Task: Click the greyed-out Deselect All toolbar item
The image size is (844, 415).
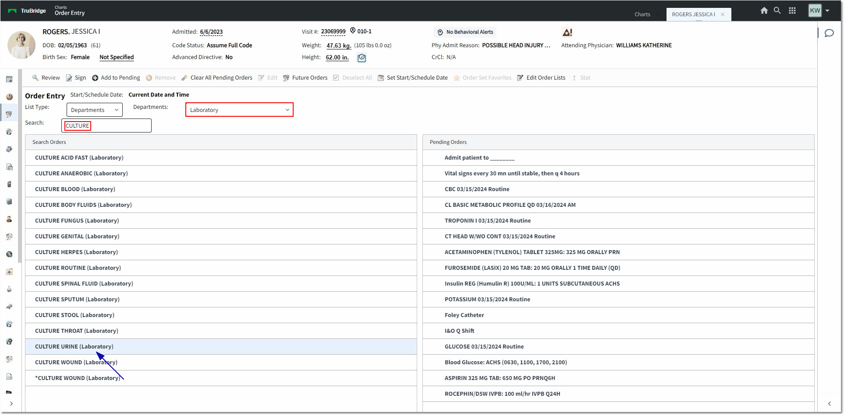Action: coord(352,78)
